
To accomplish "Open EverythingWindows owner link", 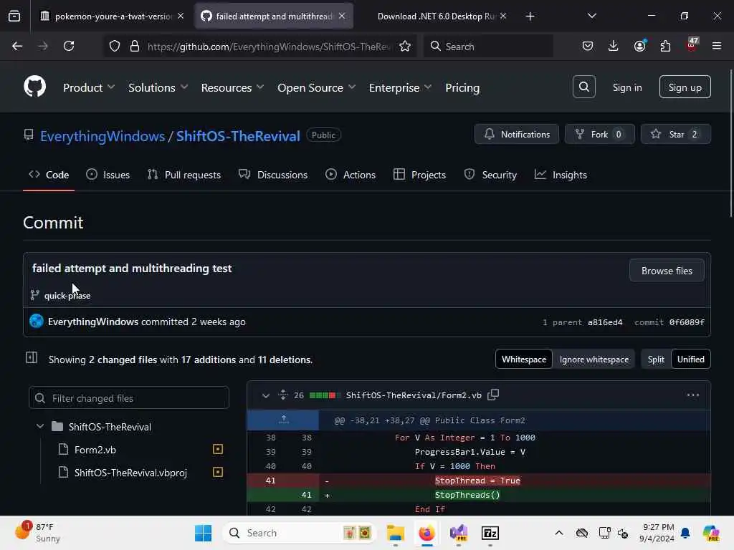I will click(x=102, y=136).
